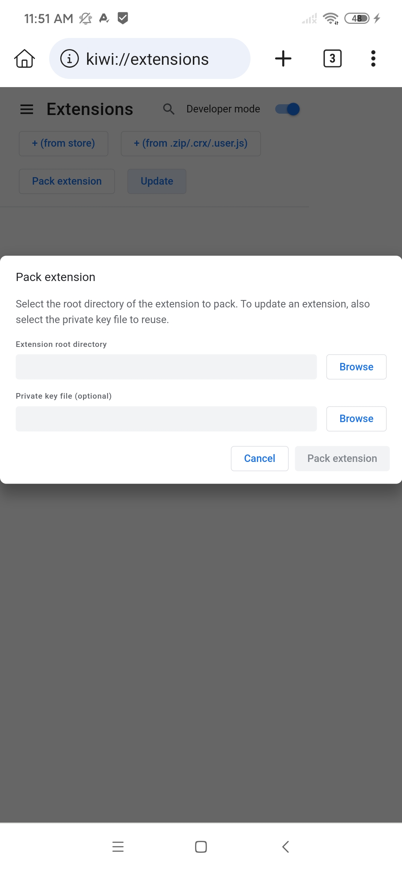Open a new tab with the plus icon
This screenshot has width=402, height=871.
283,58
